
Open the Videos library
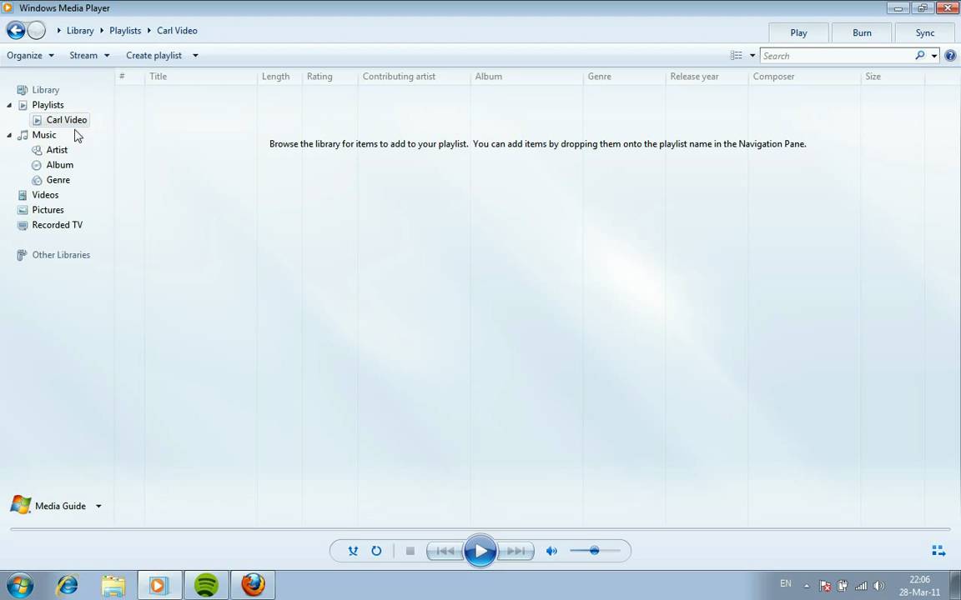click(x=45, y=195)
